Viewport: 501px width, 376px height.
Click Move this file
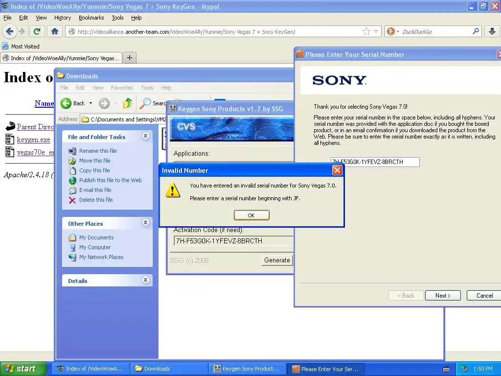click(94, 161)
